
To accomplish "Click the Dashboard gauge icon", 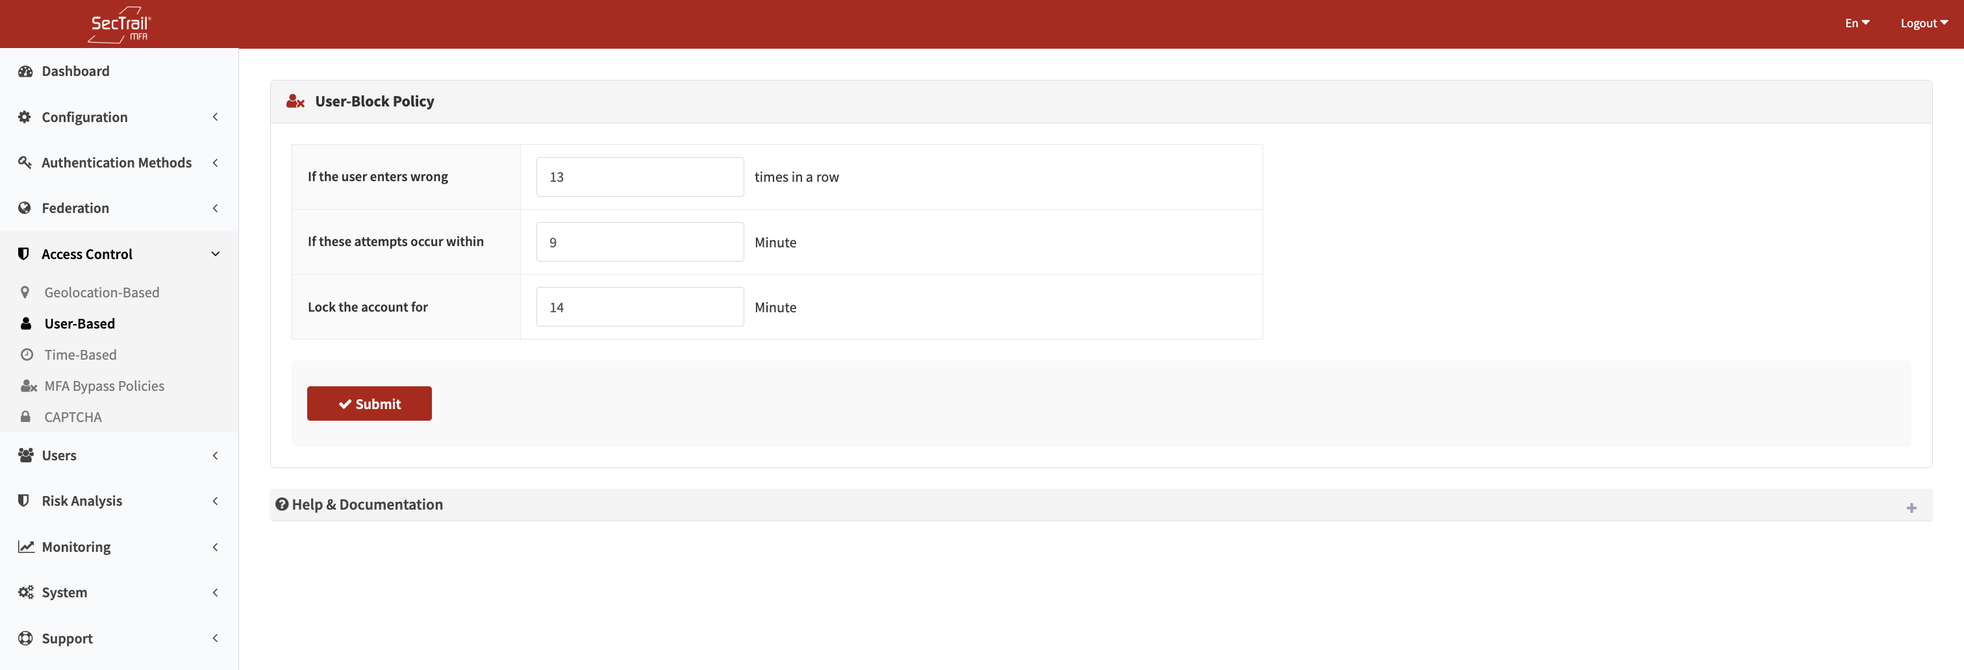I will tap(25, 71).
